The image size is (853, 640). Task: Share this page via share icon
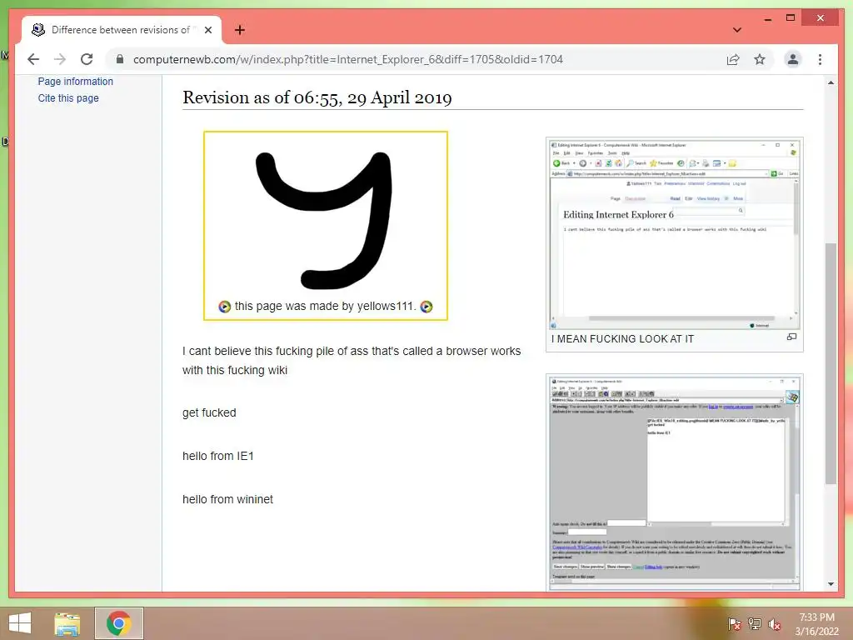(x=733, y=59)
